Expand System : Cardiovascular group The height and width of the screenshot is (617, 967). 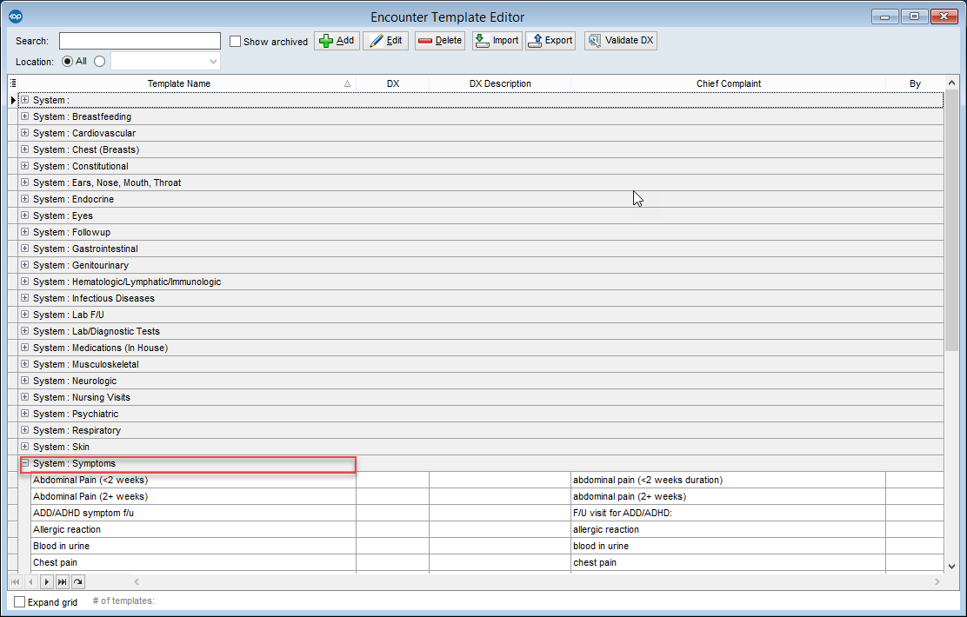(24, 132)
